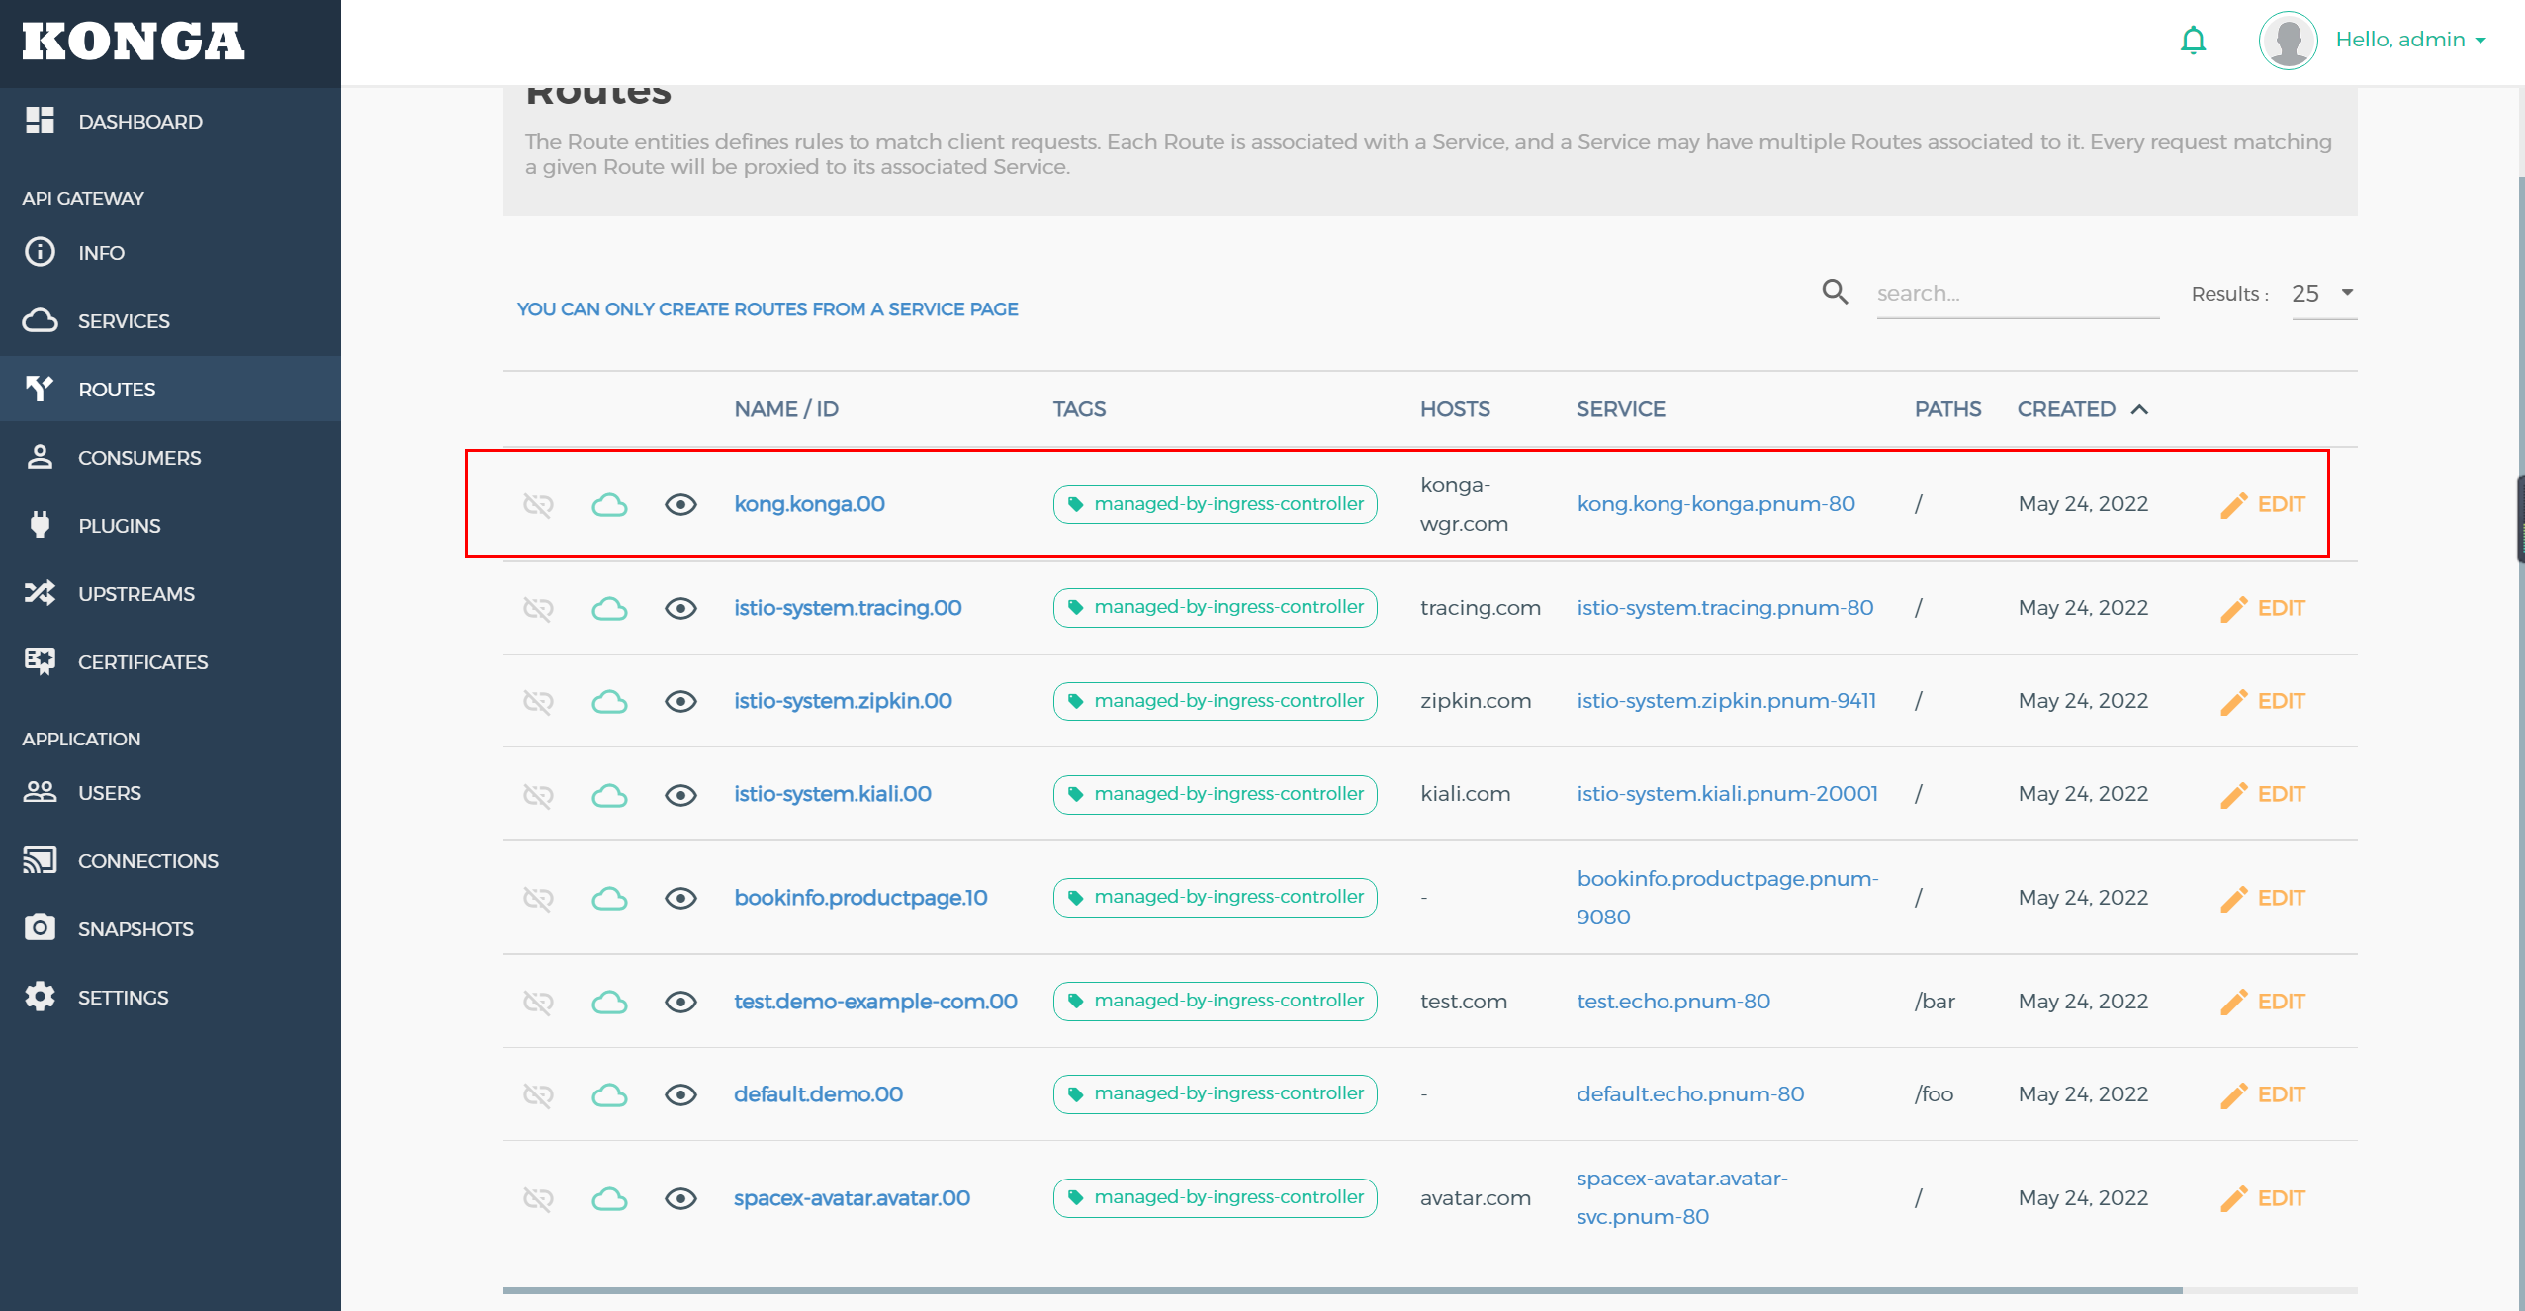Click the cloud icon for default.demo.00 row

609,1095
